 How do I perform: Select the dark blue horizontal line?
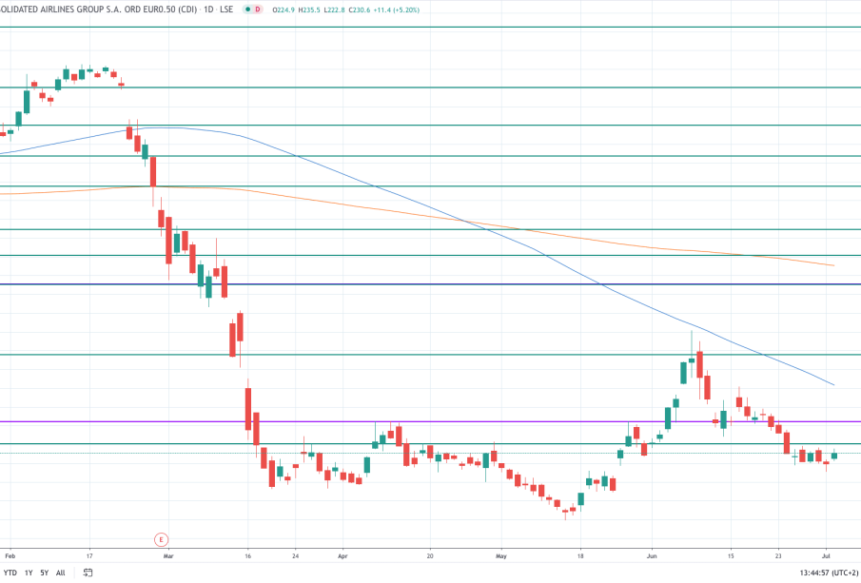coord(476,284)
